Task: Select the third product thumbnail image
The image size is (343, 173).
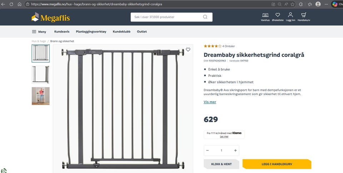Action: (x=41, y=96)
